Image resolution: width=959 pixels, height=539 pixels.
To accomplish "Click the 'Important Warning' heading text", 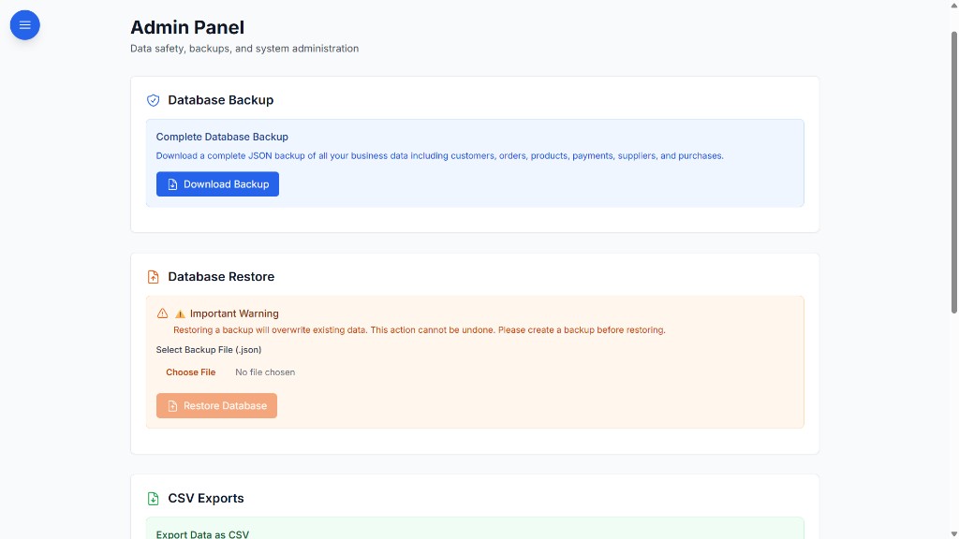I will pos(234,313).
